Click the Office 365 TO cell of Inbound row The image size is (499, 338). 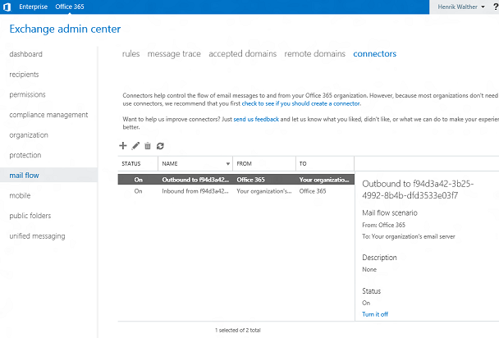coord(313,191)
